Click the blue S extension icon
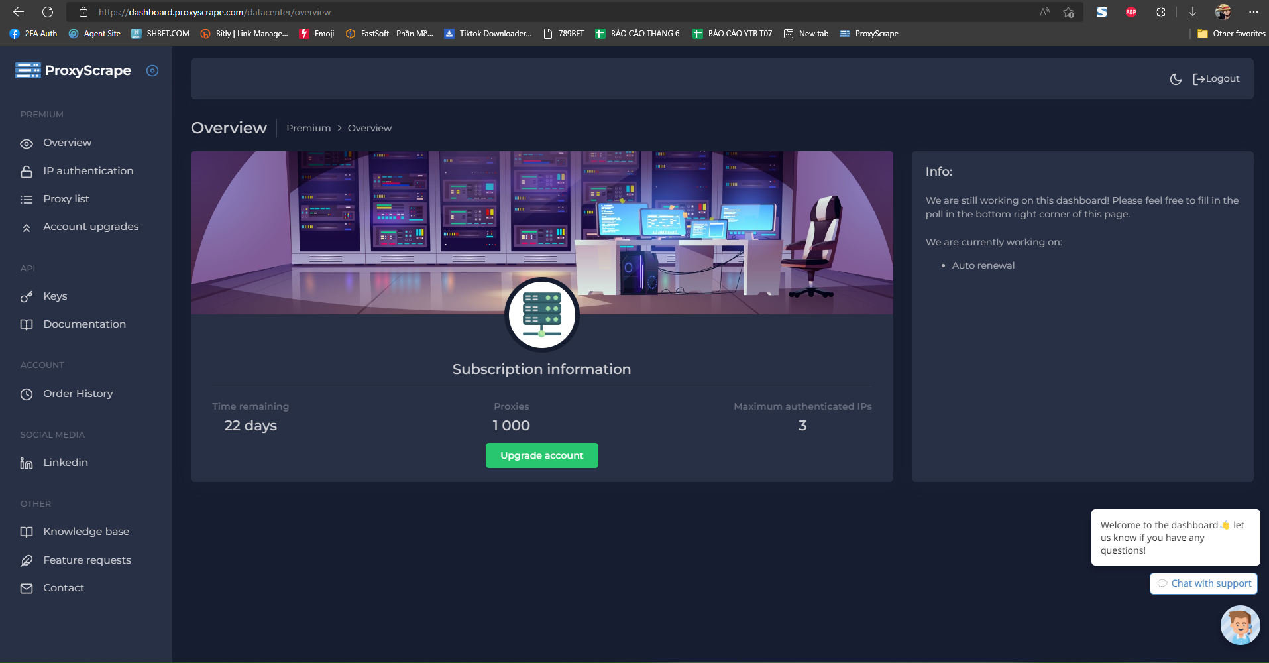1269x663 pixels. coord(1102,12)
